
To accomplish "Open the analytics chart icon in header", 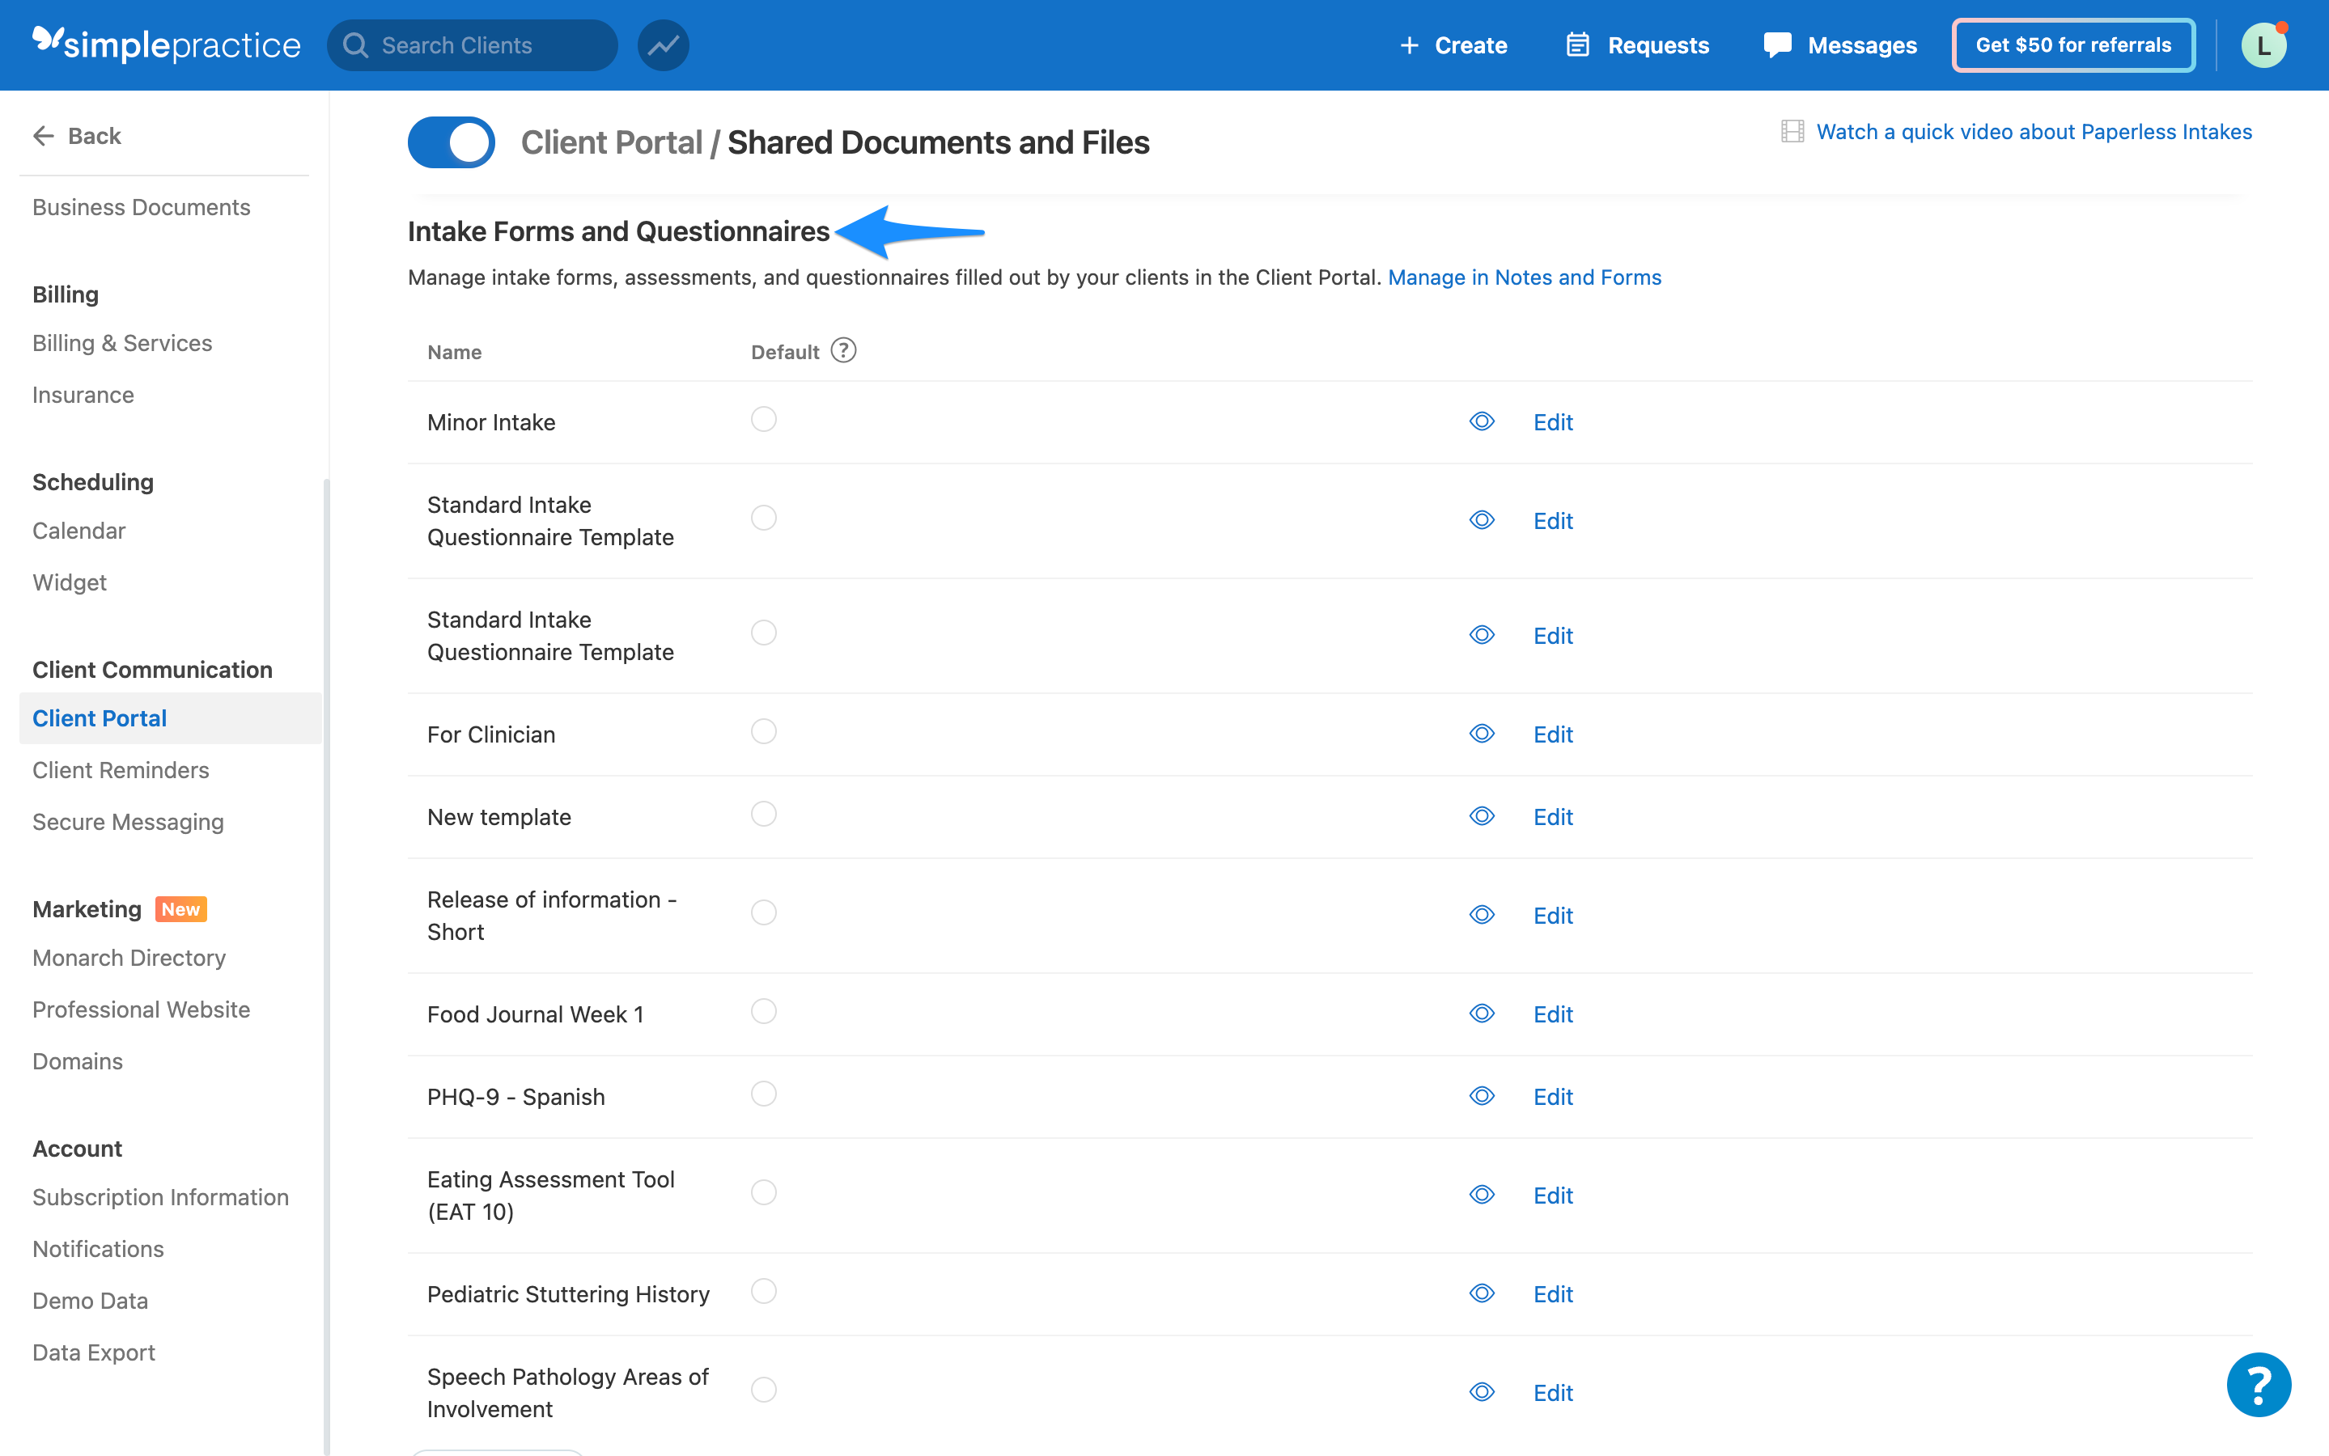I will coord(663,45).
